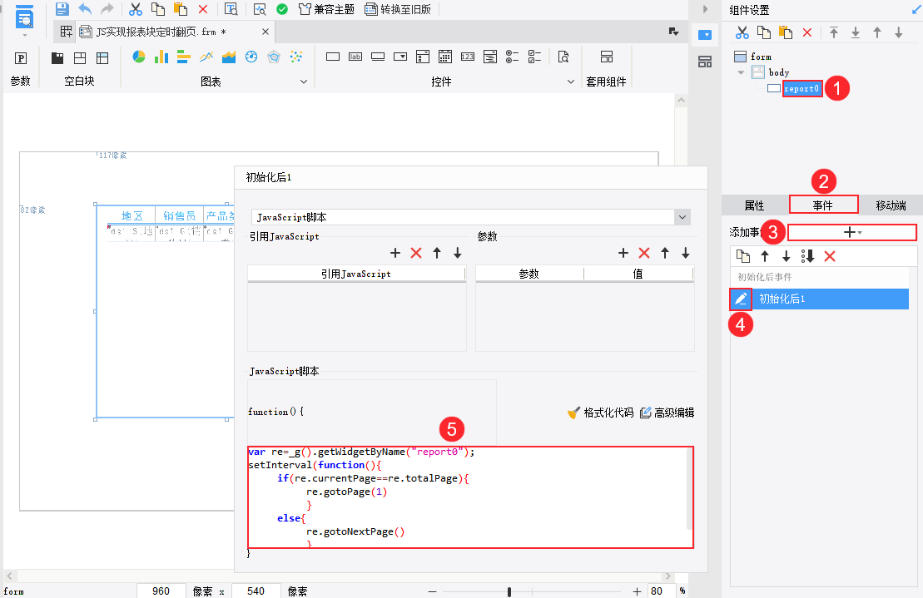Redo the last action
Screen dimensions: 923x598
coord(107,9)
